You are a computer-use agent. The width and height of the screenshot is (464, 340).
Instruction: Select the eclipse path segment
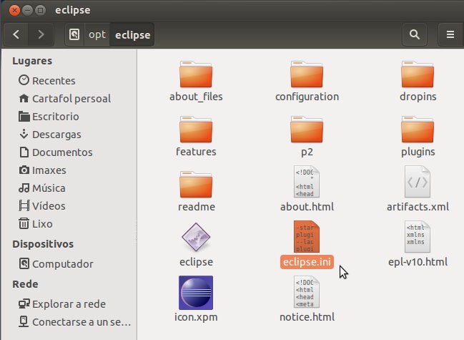(132, 34)
